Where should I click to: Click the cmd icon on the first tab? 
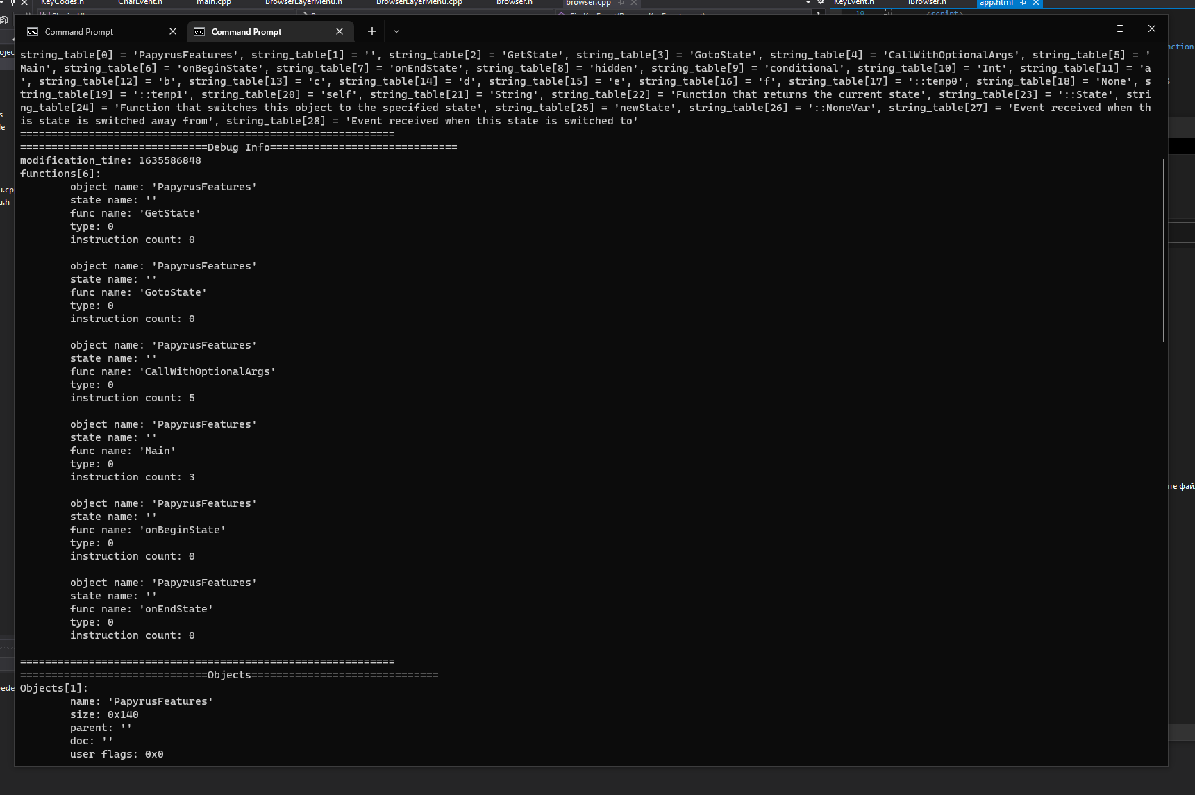pyautogui.click(x=33, y=32)
